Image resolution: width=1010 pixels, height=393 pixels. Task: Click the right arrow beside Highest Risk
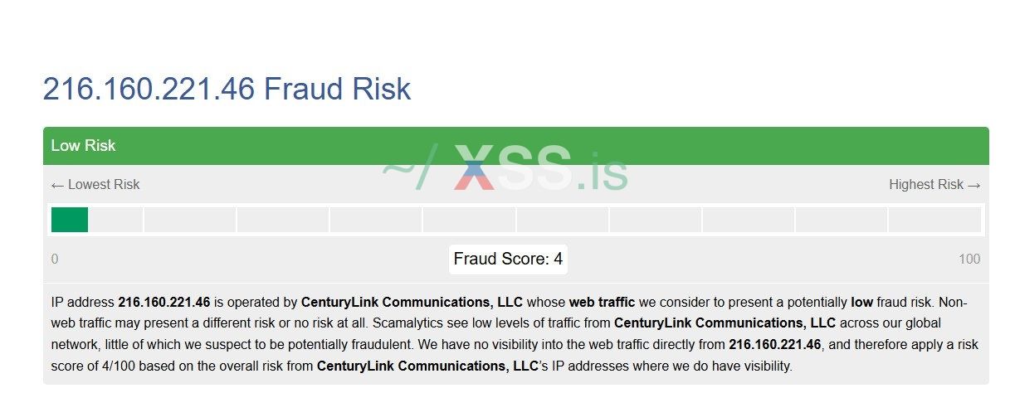[x=974, y=185]
